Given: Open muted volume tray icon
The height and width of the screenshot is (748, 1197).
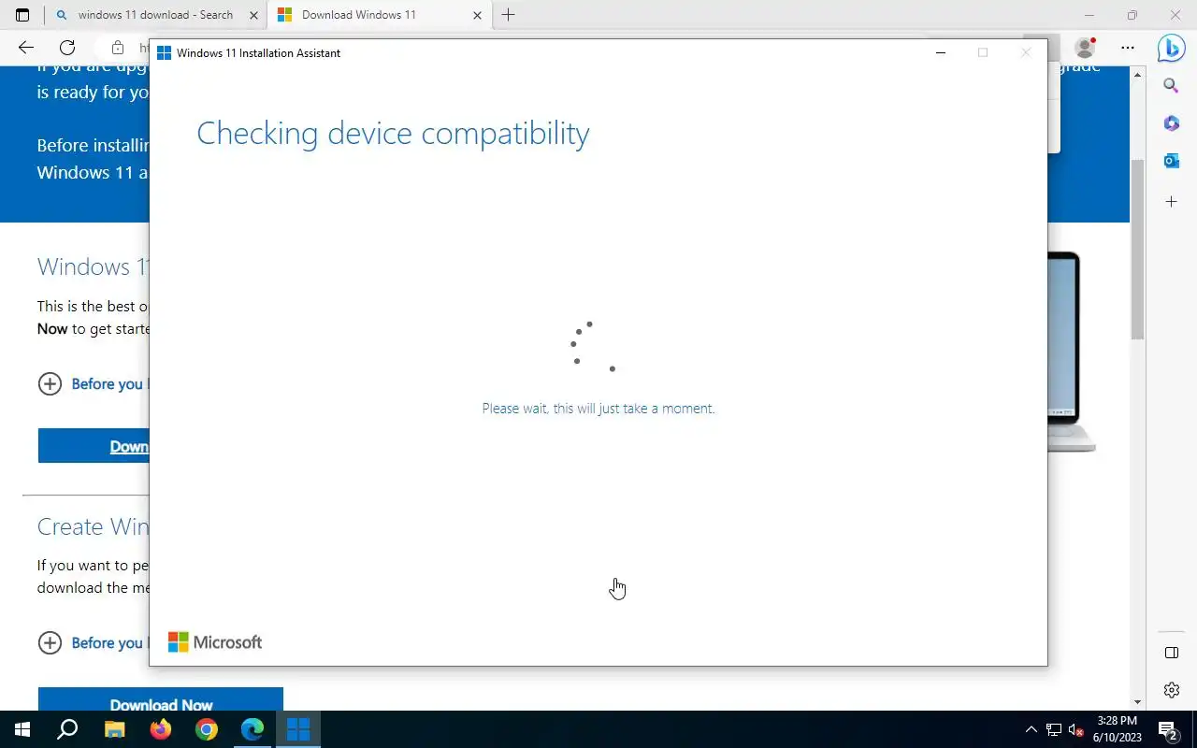Looking at the screenshot, I should click(1076, 729).
